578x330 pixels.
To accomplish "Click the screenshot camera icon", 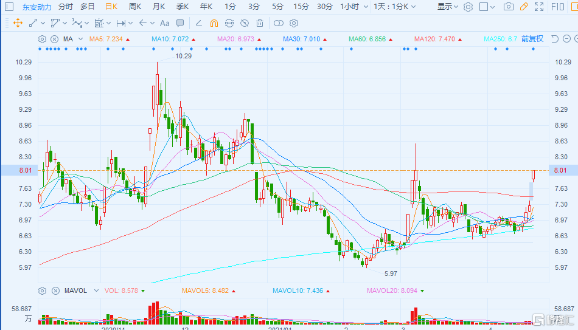I will tap(509, 7).
